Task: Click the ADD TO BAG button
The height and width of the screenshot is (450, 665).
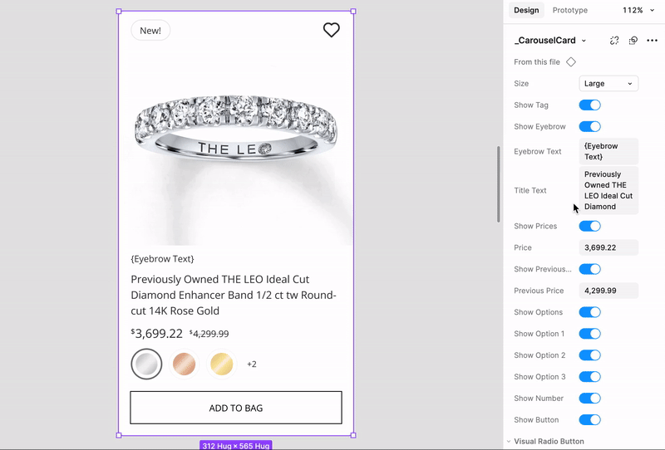Action: (x=236, y=408)
